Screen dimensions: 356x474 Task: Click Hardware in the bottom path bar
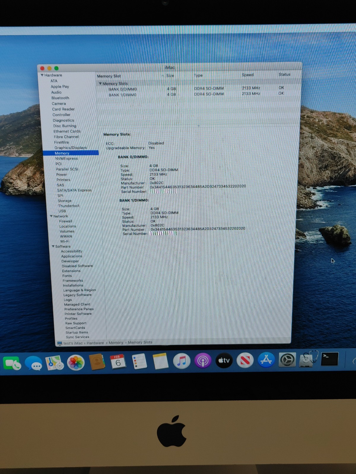point(95,343)
